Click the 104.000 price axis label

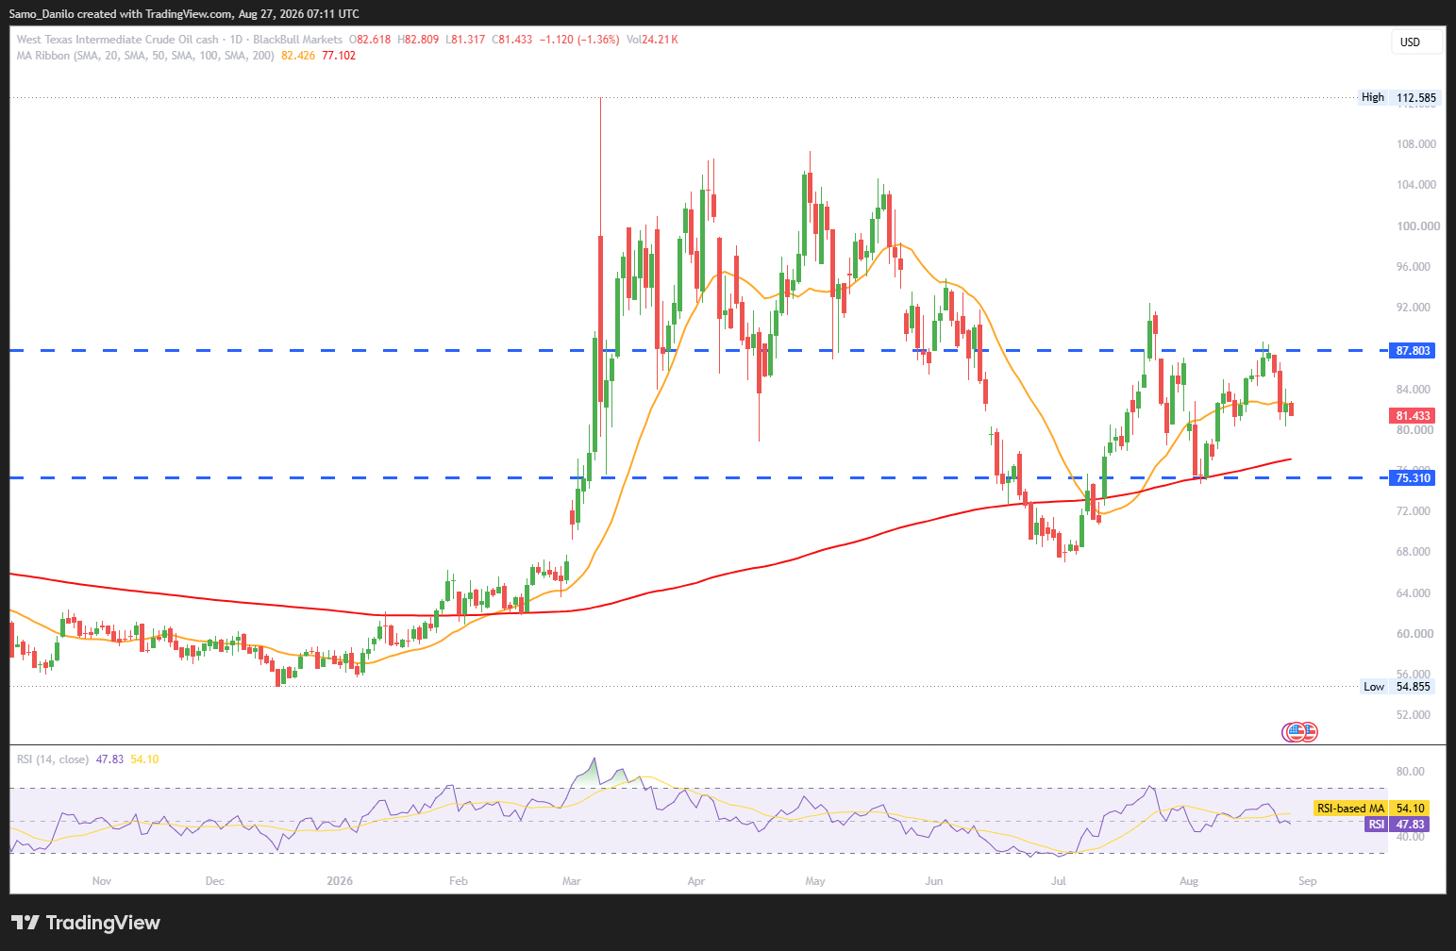tap(1416, 185)
